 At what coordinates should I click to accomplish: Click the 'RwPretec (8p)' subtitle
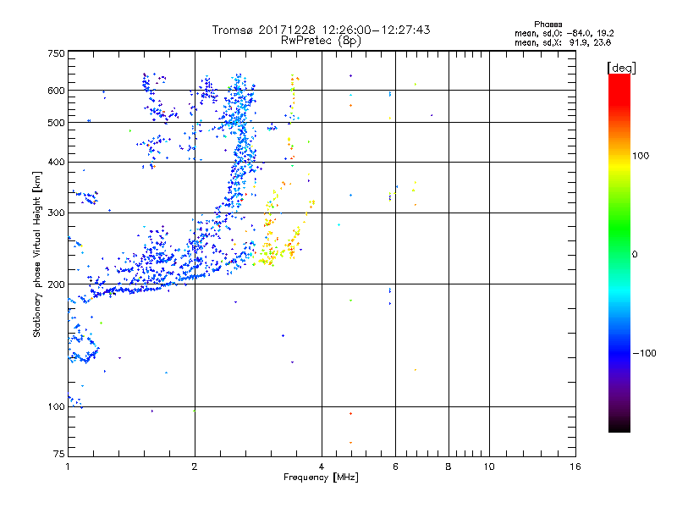pos(321,41)
